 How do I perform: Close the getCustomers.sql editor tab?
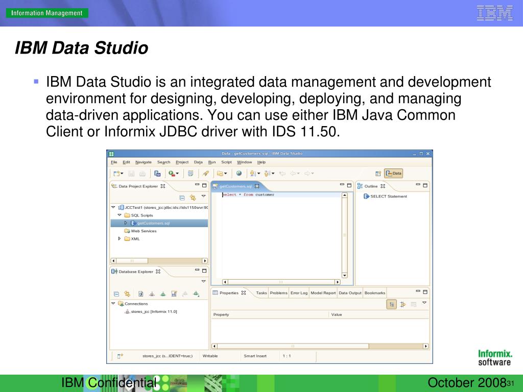(257, 186)
